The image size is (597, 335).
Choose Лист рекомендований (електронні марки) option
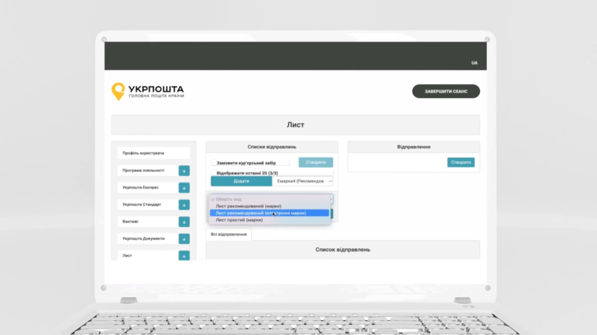pyautogui.click(x=269, y=213)
